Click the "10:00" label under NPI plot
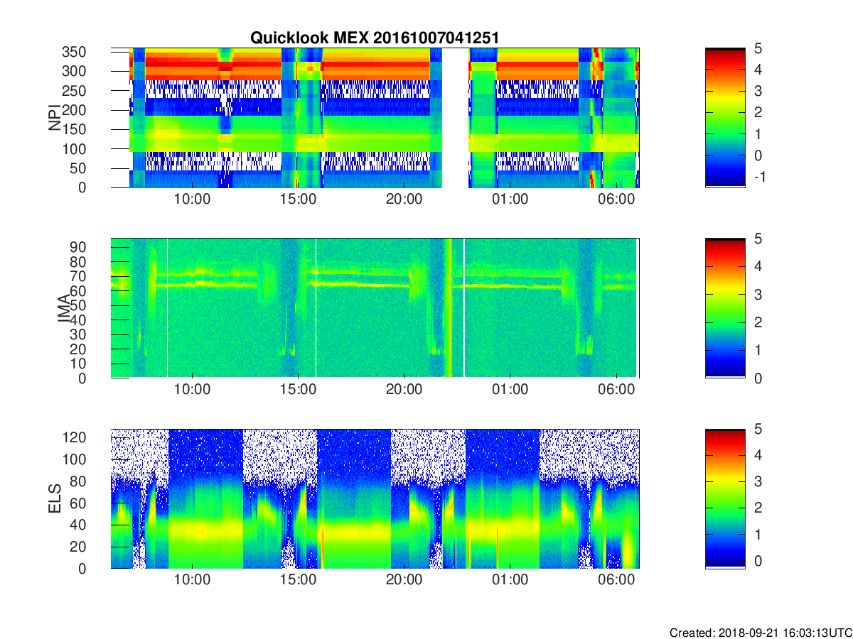This screenshot has width=853, height=639. click(x=192, y=200)
